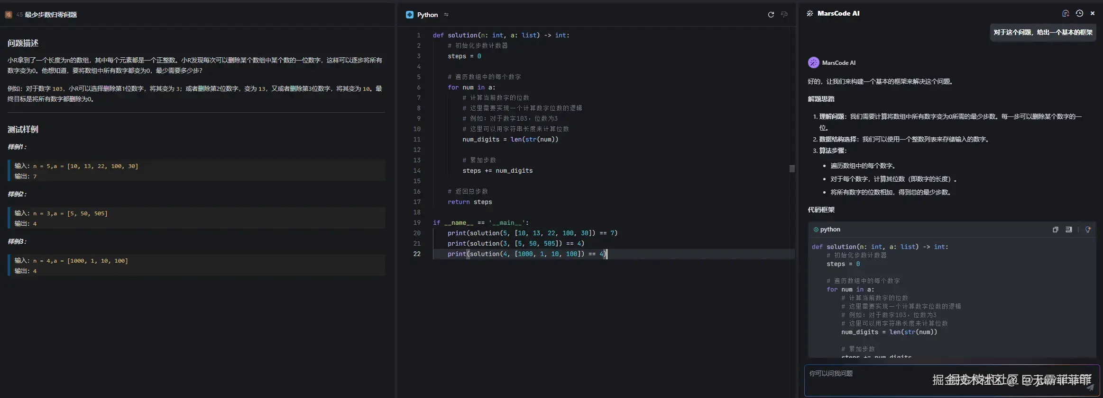
Task: Click editor line 14 'steps += num_digits'
Action: tap(497, 170)
